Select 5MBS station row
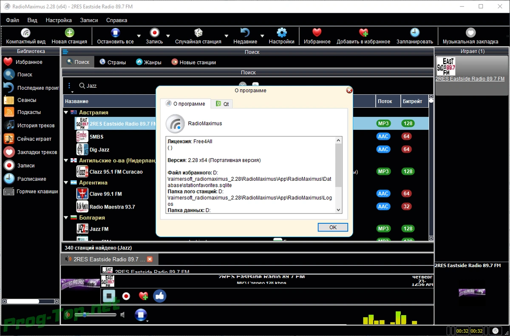510x336 pixels. pos(96,137)
